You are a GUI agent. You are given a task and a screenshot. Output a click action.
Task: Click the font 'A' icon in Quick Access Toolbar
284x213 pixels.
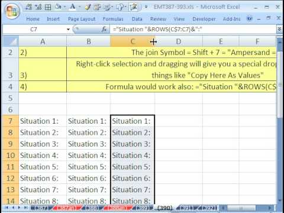[73, 7]
